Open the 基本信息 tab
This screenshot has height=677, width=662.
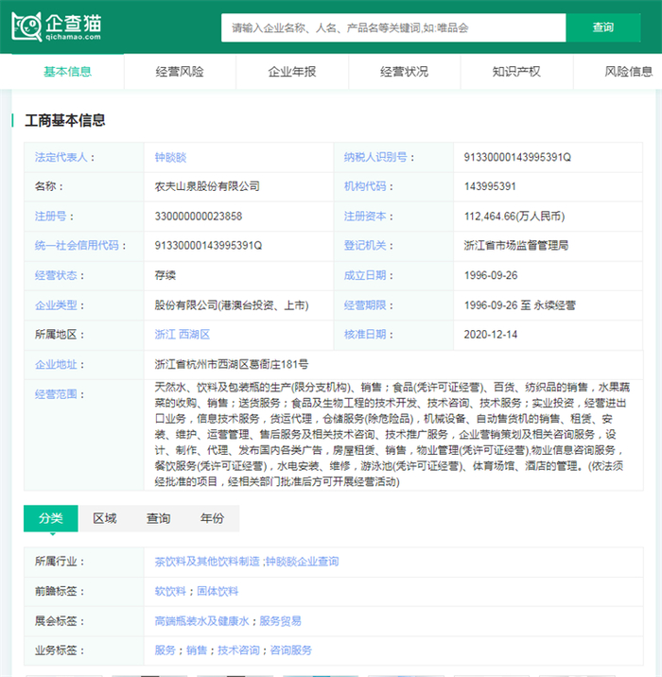click(67, 72)
